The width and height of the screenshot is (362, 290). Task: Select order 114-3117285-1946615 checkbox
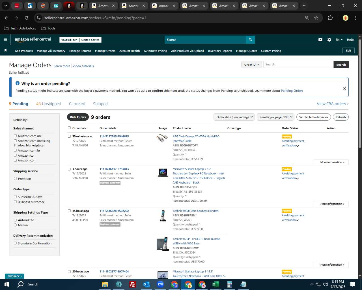pyautogui.click(x=69, y=137)
